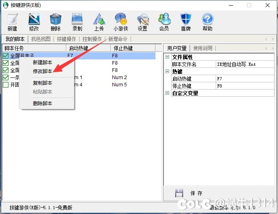The width and height of the screenshot is (278, 214).
Task: Sort by the 脚本任务 column header
Action: pos(34,48)
